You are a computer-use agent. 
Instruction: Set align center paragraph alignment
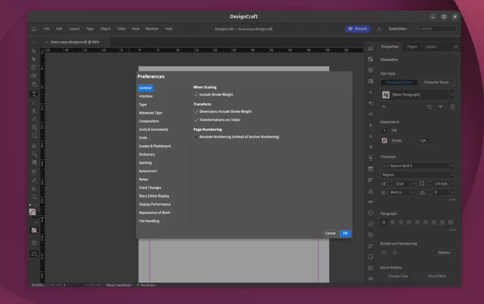pos(392,222)
